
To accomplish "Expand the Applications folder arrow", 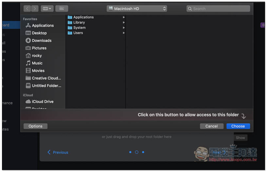I will tap(124, 17).
